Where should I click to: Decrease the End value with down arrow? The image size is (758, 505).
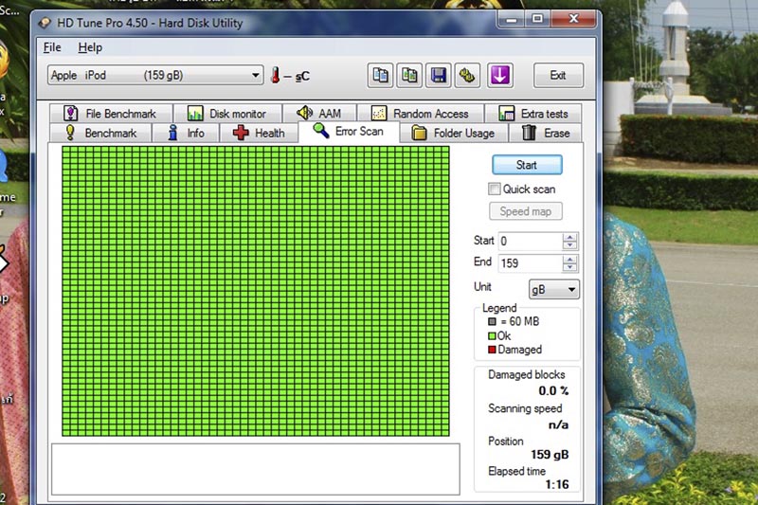[x=569, y=268]
